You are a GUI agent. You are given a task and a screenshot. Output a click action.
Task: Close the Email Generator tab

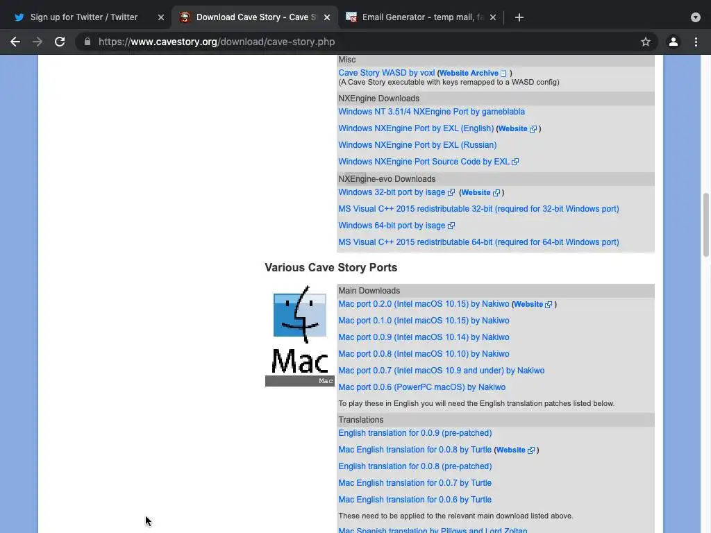[493, 17]
